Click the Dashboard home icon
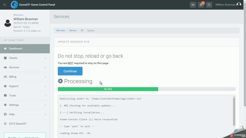The width and height of the screenshot is (246, 138). [5, 49]
